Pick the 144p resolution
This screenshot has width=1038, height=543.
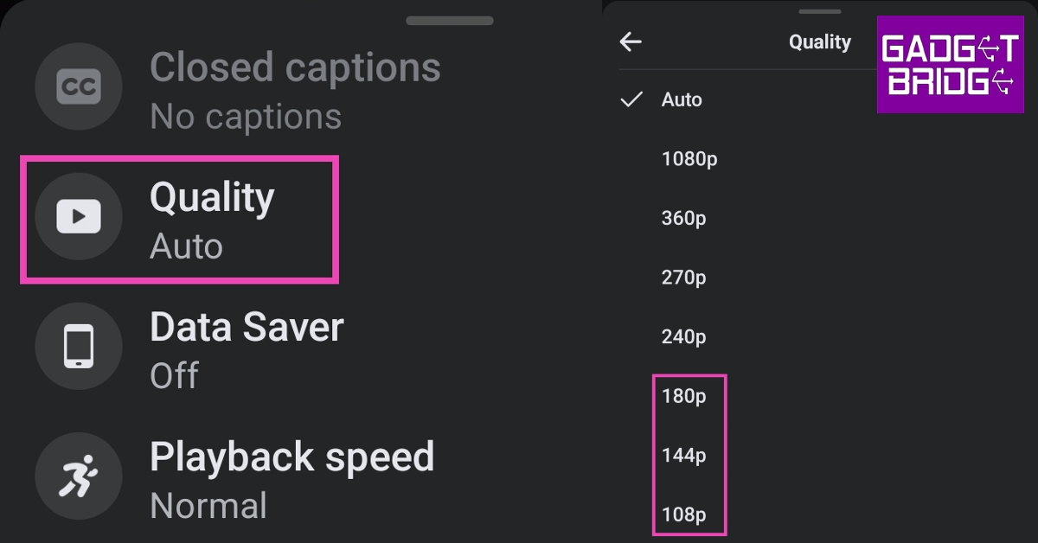(x=683, y=456)
